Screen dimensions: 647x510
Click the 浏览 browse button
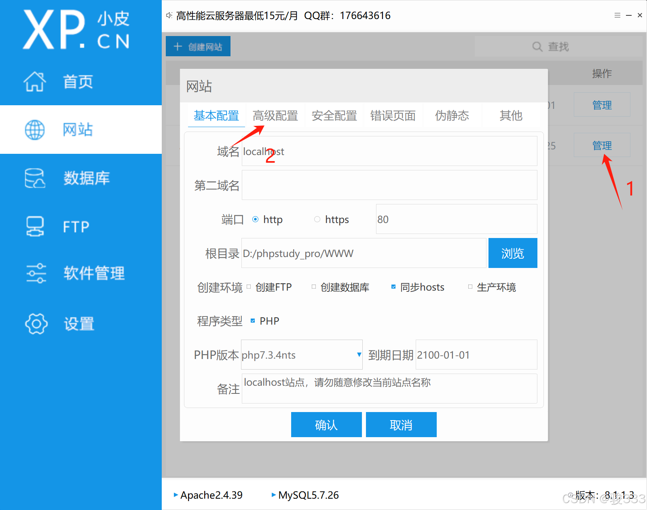(512, 253)
